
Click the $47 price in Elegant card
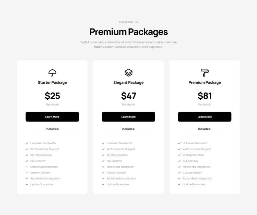[128, 96]
